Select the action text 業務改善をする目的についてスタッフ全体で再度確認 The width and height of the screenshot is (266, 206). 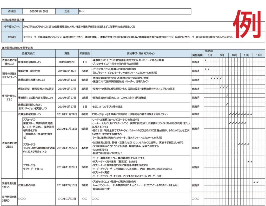click(x=119, y=98)
